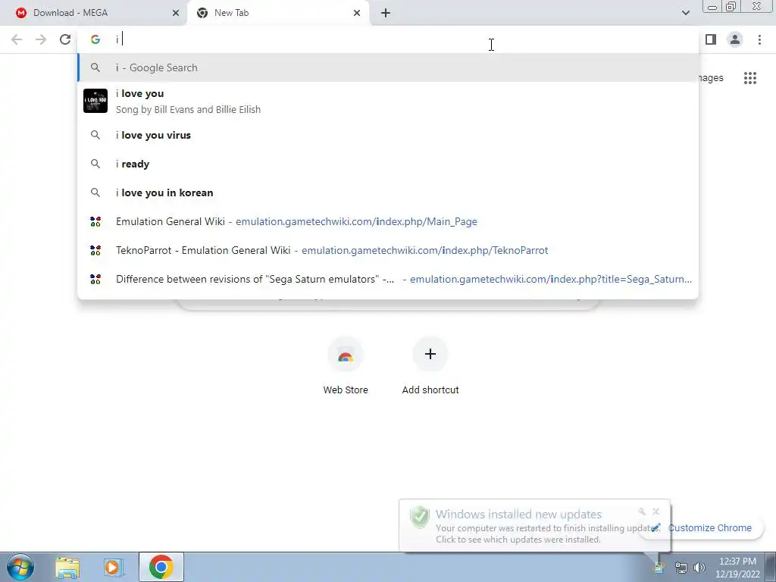The image size is (776, 582).
Task: Pick the 'i love you virus' suggestion
Action: [388, 135]
